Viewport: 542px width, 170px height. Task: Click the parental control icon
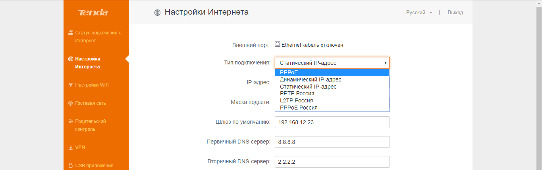click(x=70, y=121)
